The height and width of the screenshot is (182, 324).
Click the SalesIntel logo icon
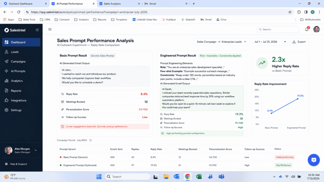tap(7, 30)
